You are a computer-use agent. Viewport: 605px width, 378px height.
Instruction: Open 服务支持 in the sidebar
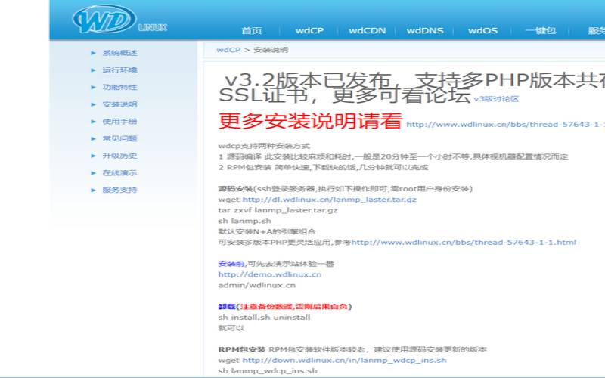coord(119,190)
